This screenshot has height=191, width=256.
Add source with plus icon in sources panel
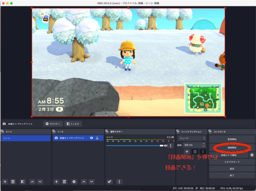point(56,182)
